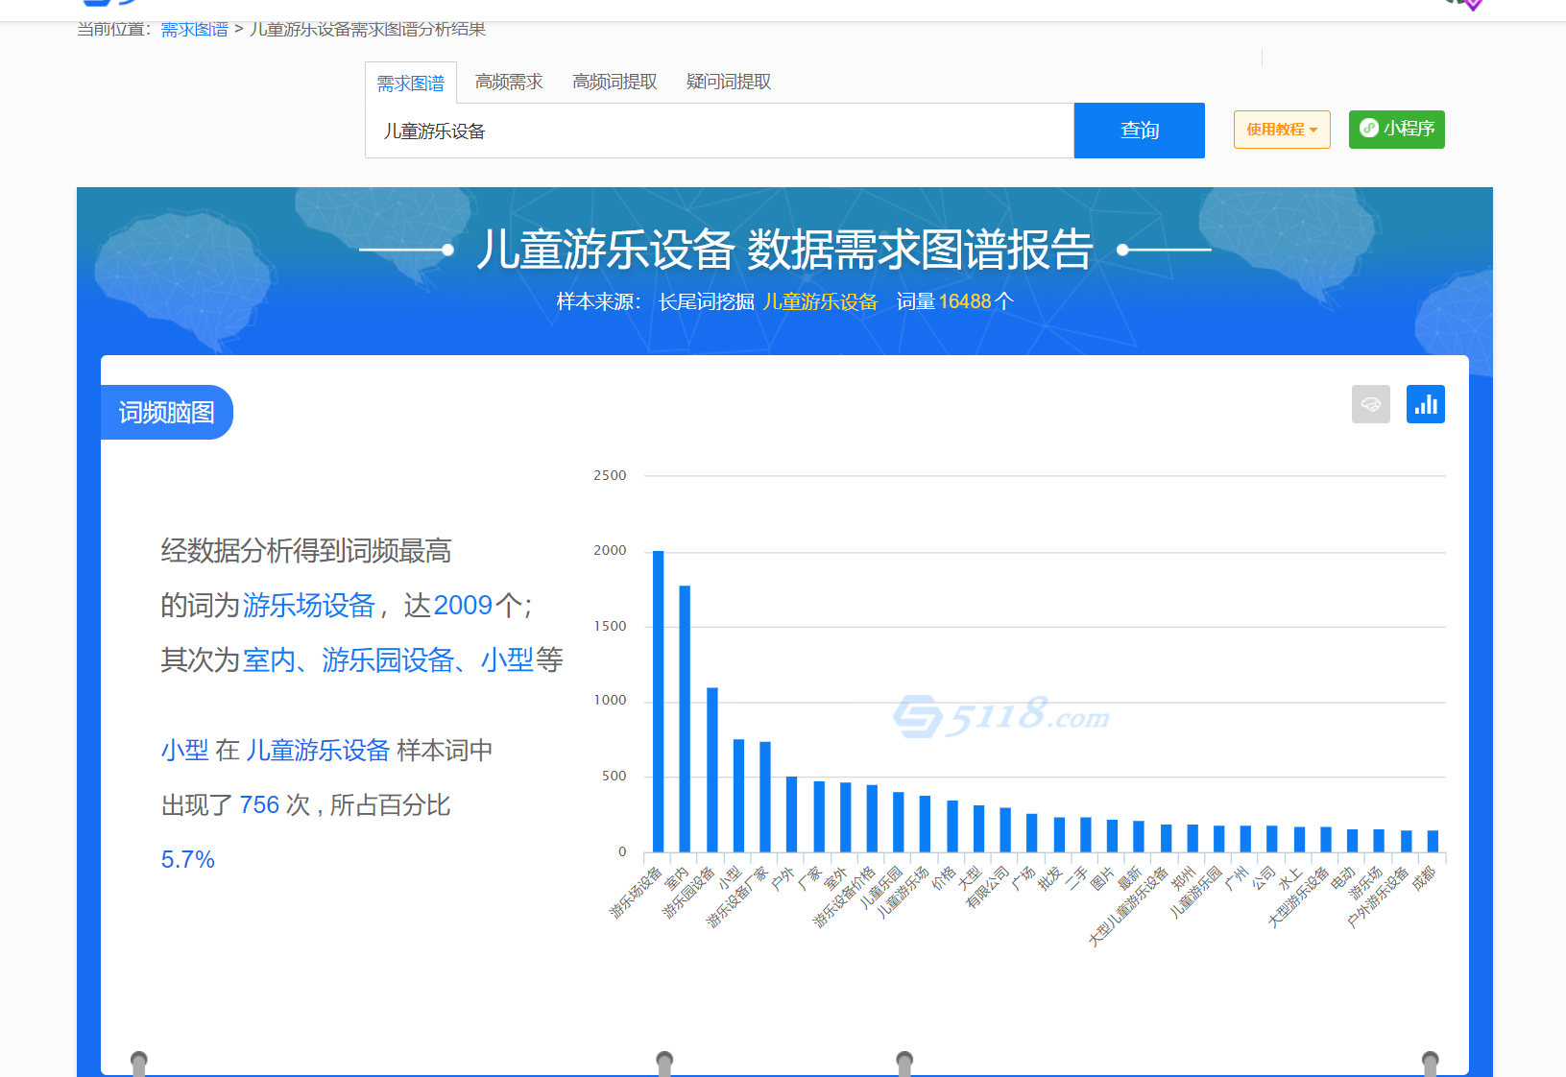The height and width of the screenshot is (1077, 1566).
Task: Switch to the brain map view icon
Action: click(x=1370, y=404)
